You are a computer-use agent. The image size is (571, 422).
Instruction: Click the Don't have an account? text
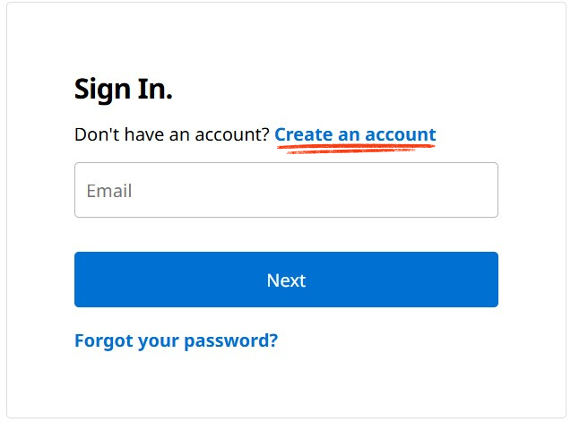(171, 135)
